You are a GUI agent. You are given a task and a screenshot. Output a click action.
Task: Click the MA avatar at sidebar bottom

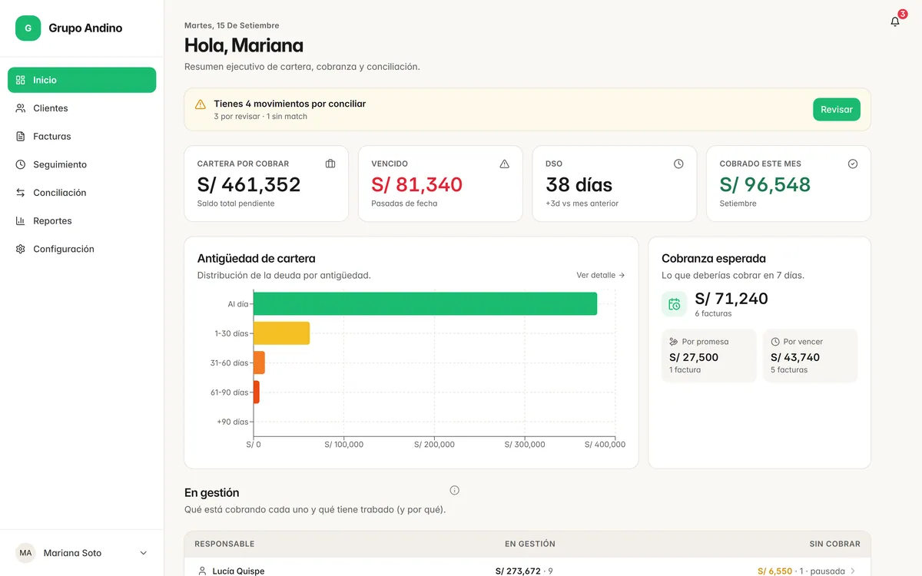(25, 553)
